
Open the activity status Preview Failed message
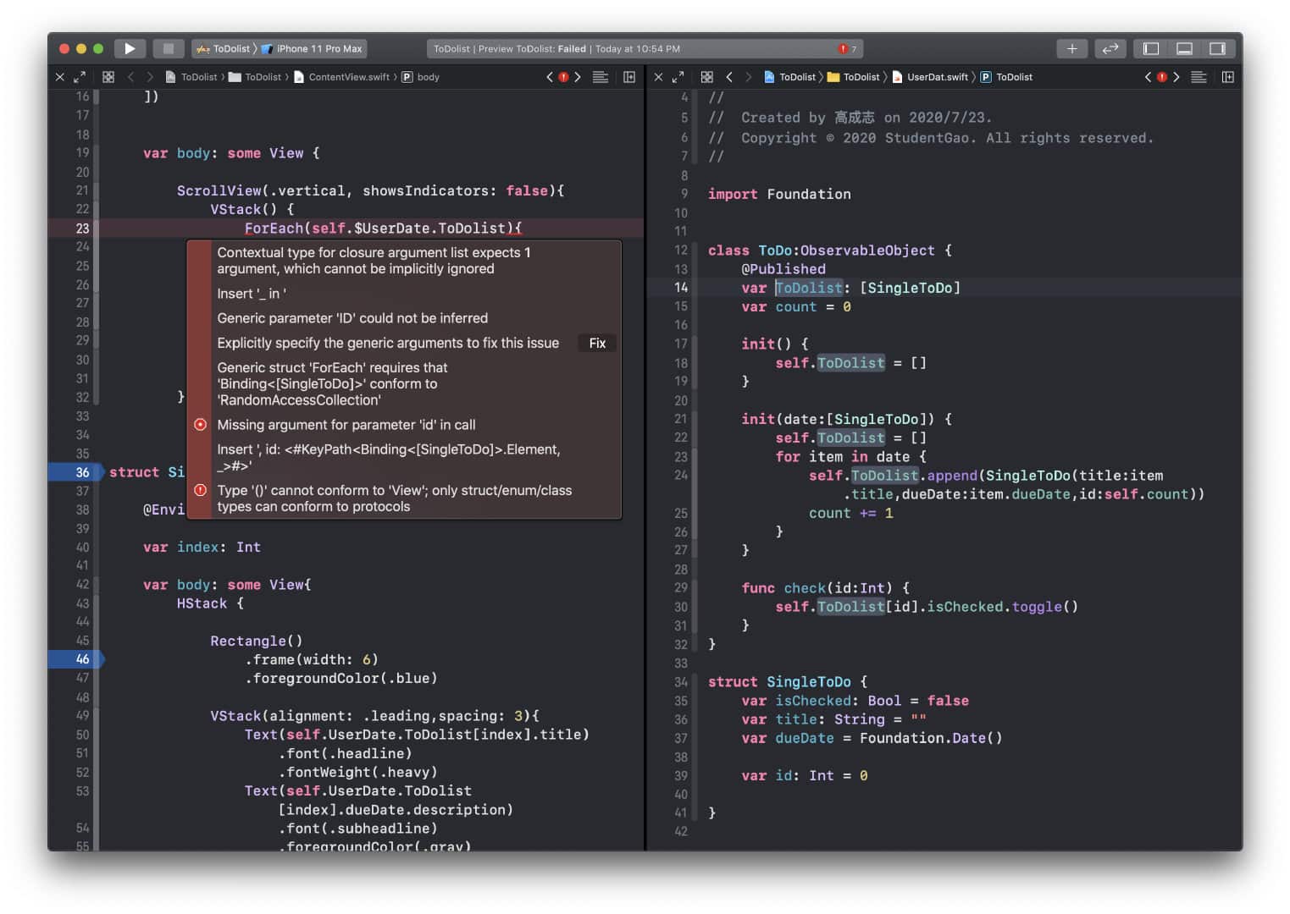556,49
